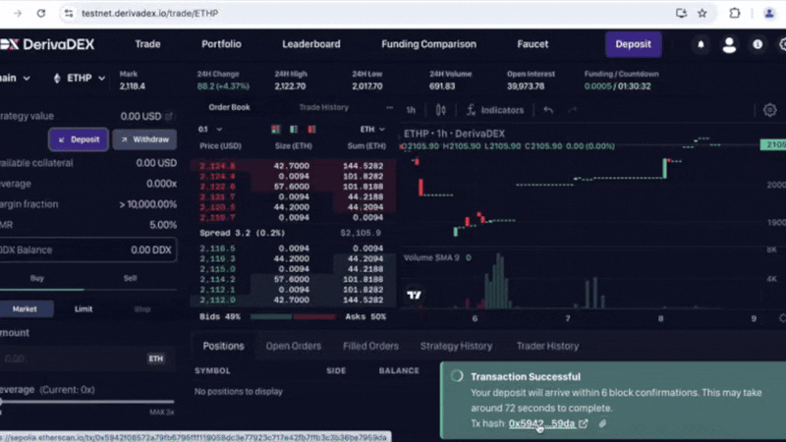Click the TradingView logo on chart
This screenshot has width=786, height=442.
[x=414, y=295]
